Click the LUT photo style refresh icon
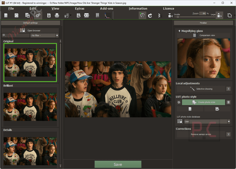 [179, 102]
